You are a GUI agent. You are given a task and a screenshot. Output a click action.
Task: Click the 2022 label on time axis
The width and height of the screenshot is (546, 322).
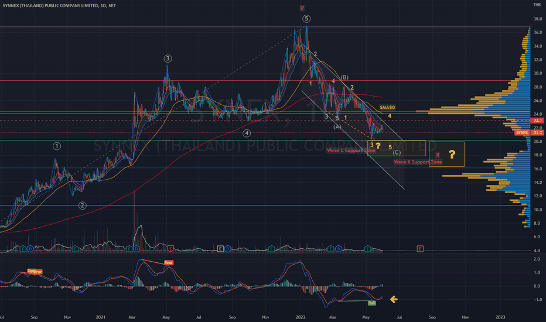click(300, 317)
